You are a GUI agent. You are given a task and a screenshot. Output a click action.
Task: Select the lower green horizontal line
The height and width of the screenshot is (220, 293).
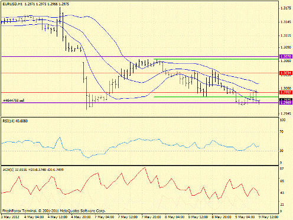click(216, 97)
